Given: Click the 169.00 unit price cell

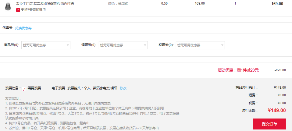Looking at the screenshot, I should coord(200,4).
